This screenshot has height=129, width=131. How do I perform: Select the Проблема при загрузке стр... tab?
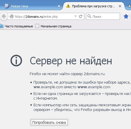coord(93,6)
